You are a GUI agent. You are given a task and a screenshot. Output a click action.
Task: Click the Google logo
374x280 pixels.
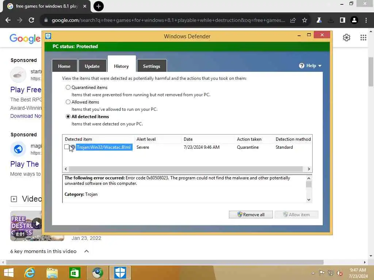(x=25, y=38)
